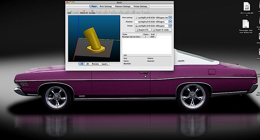Screen dimensions: 260x140
Task: Click the Split object icon
Action: [134, 12]
